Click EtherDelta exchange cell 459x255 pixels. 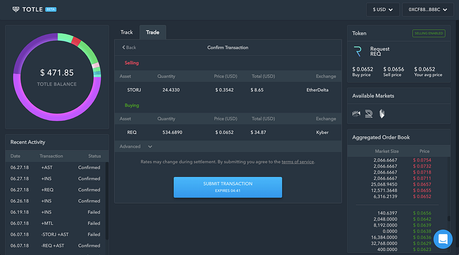[x=317, y=90]
